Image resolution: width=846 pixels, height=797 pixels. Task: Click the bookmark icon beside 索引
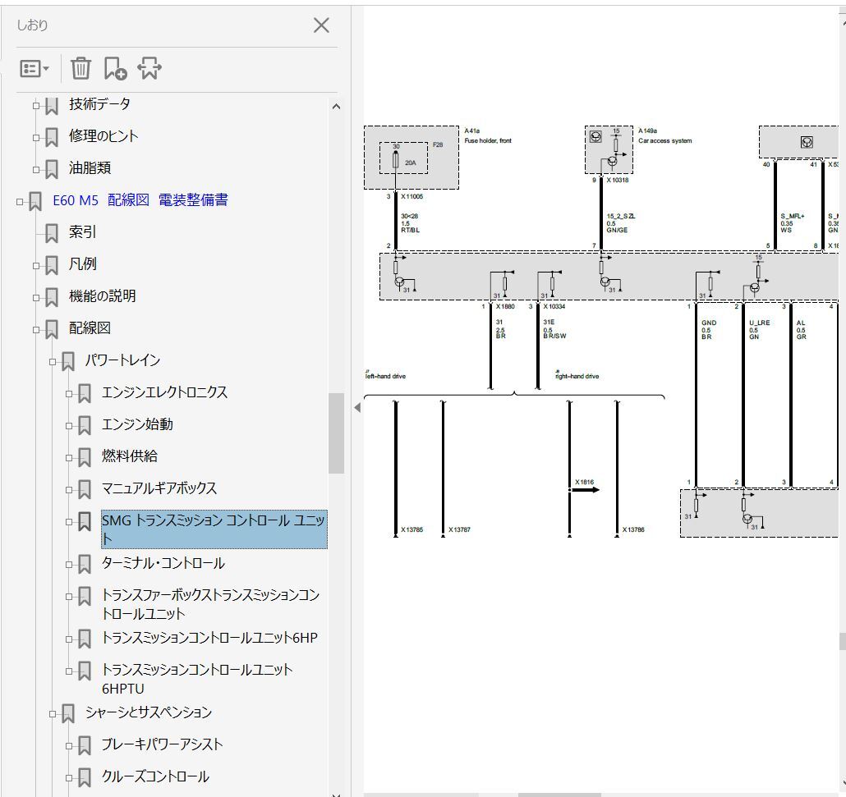(52, 233)
